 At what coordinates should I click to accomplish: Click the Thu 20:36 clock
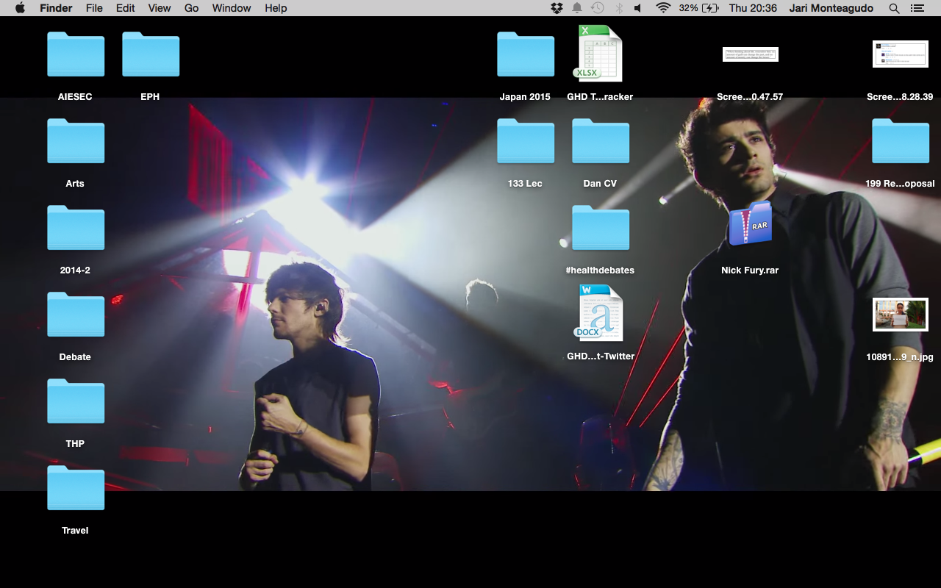(753, 8)
